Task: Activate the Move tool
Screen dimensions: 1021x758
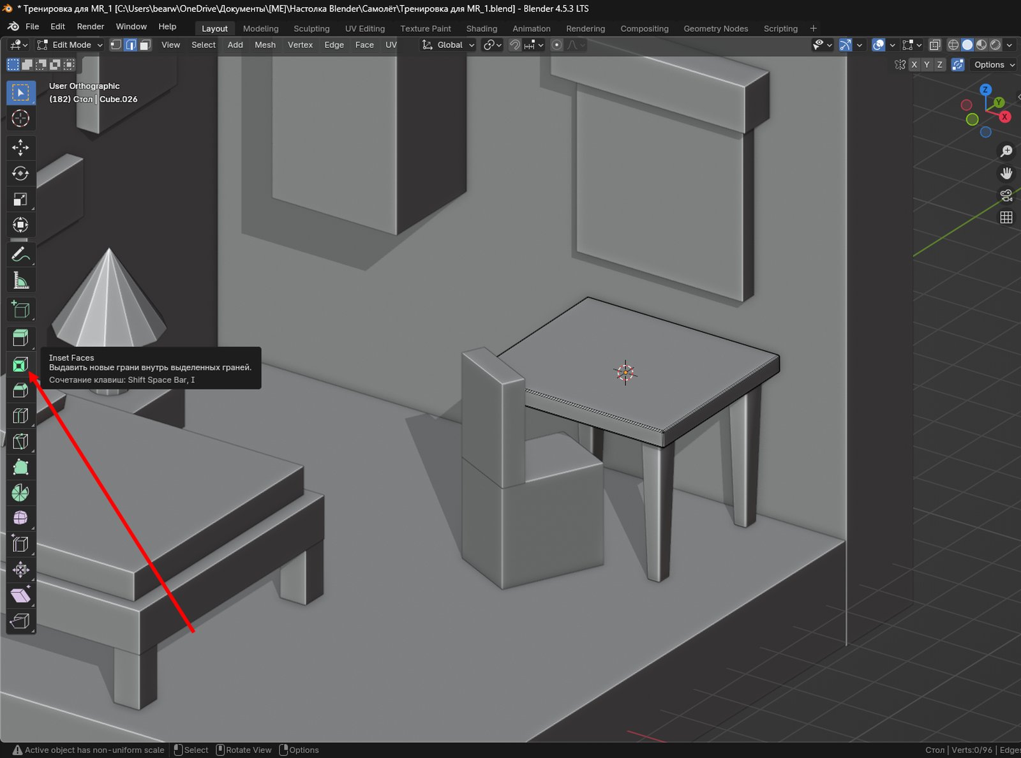Action: (20, 147)
